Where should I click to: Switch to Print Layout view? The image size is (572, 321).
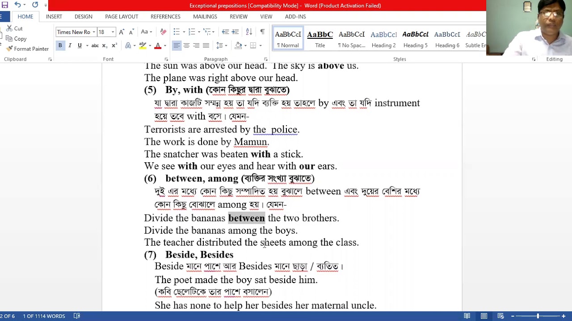484,316
